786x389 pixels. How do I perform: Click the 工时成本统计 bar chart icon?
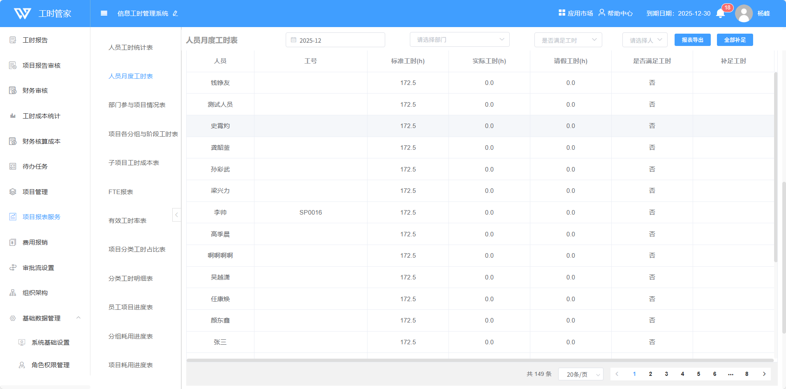click(x=13, y=116)
